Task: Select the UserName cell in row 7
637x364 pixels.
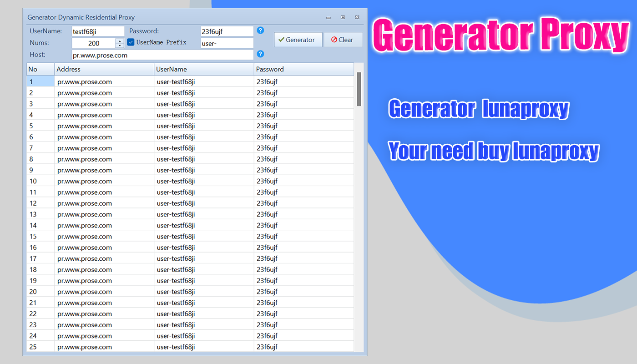Action: pyautogui.click(x=204, y=148)
